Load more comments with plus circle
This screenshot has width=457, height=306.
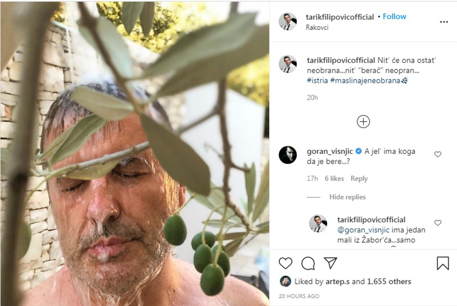point(363,122)
